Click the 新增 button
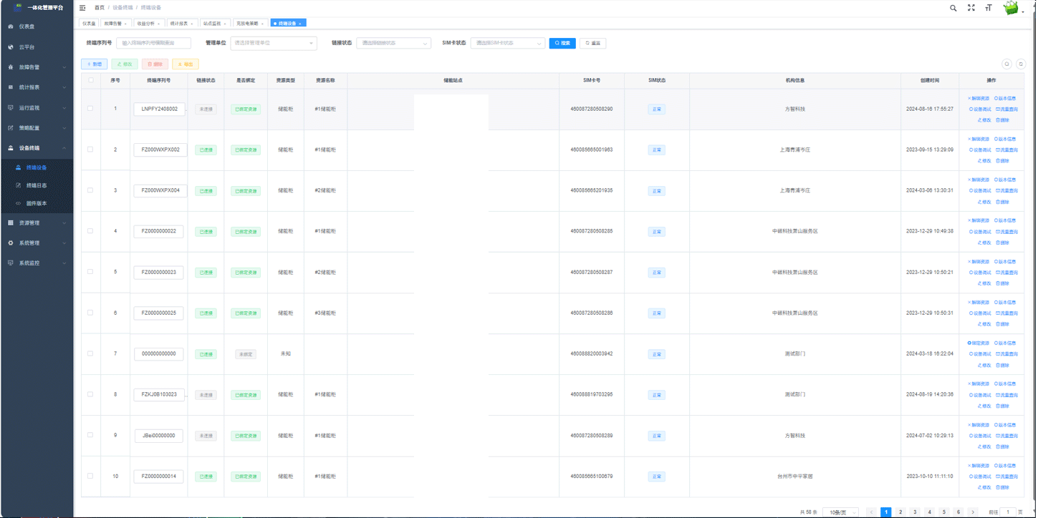The height and width of the screenshot is (518, 1038). pos(95,64)
